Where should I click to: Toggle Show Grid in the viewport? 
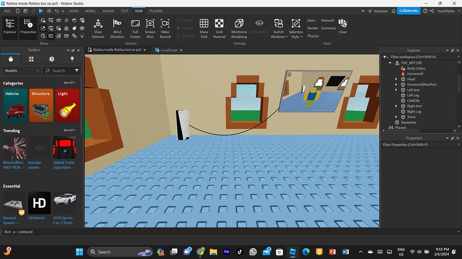(204, 27)
